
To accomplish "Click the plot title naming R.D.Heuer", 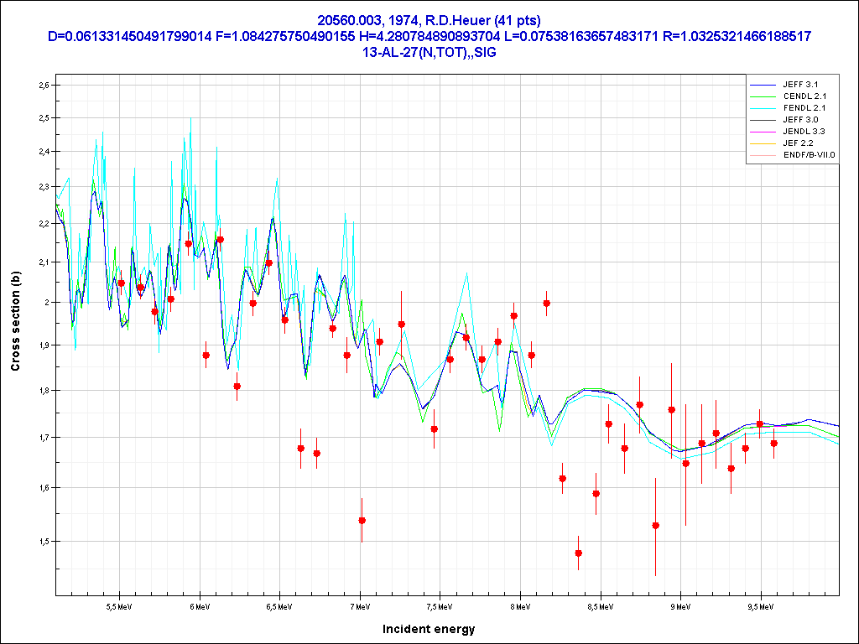I will click(429, 20).
